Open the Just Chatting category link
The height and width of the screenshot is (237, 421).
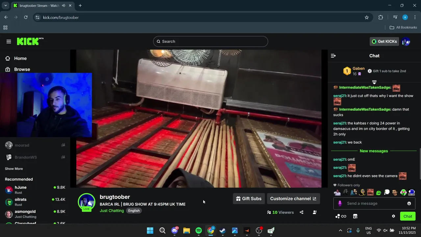112,211
